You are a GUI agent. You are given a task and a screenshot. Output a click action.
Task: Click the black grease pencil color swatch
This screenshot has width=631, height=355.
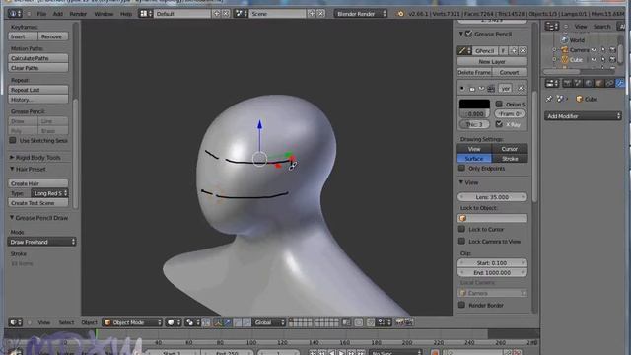pyautogui.click(x=474, y=104)
